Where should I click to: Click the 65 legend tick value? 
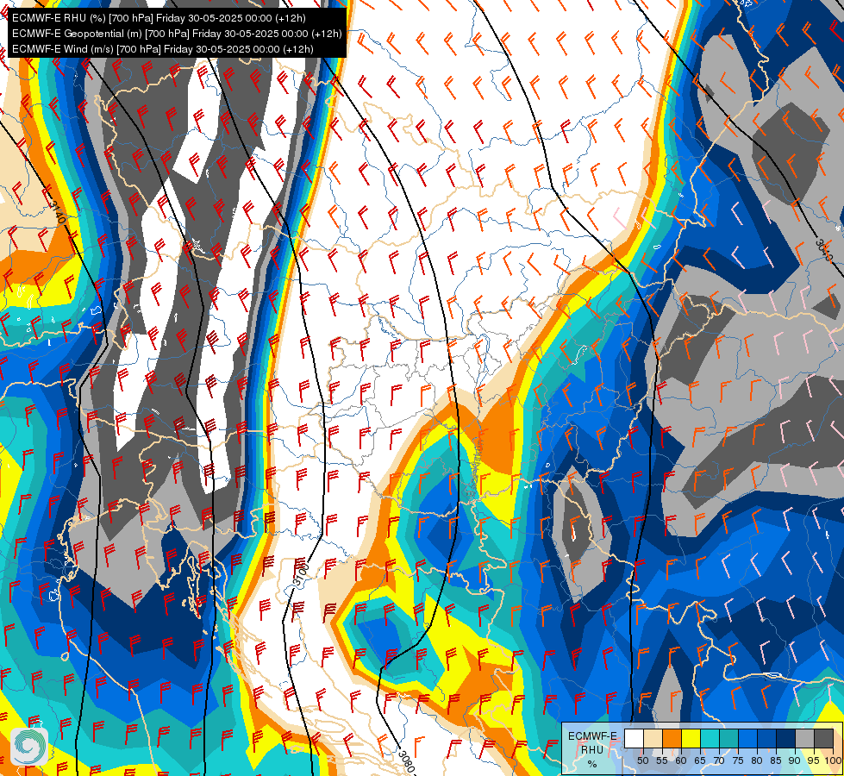pos(700,760)
